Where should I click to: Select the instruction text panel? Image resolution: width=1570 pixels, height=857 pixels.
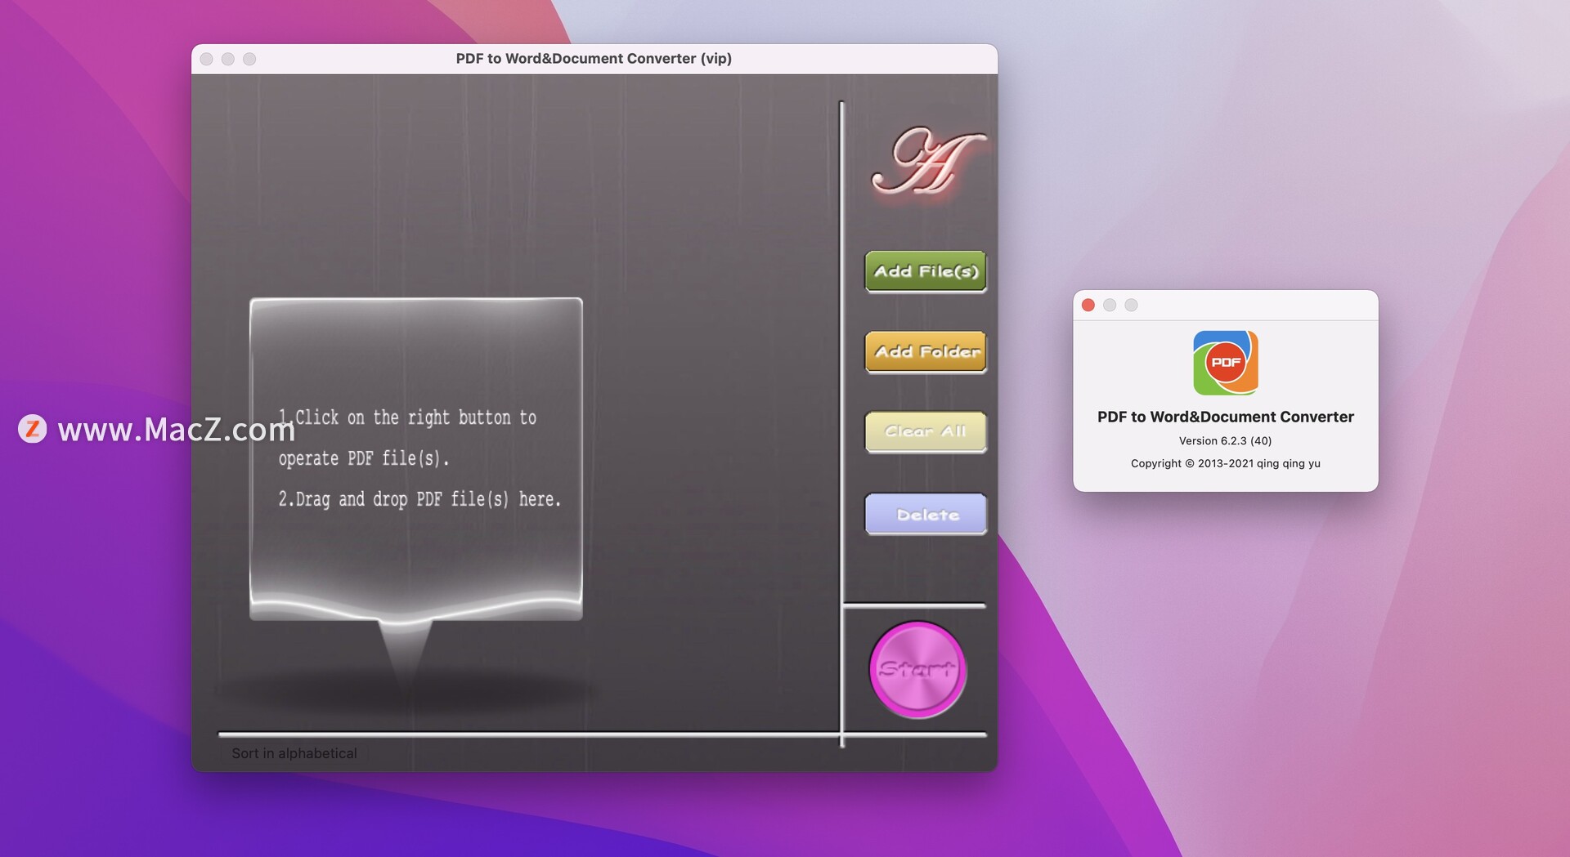415,458
